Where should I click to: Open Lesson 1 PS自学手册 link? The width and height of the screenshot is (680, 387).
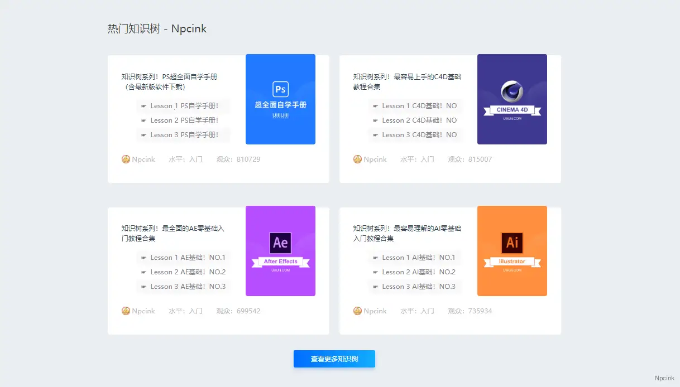[x=184, y=106]
